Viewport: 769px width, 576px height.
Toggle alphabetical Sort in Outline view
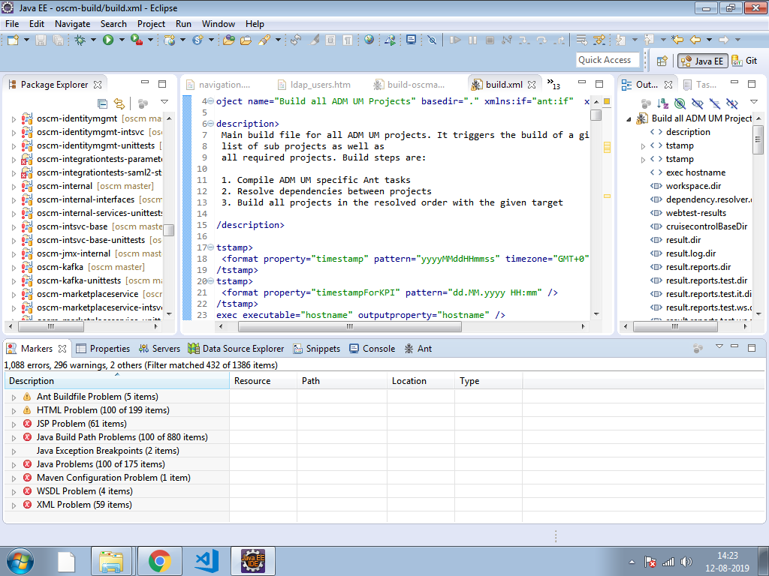662,103
